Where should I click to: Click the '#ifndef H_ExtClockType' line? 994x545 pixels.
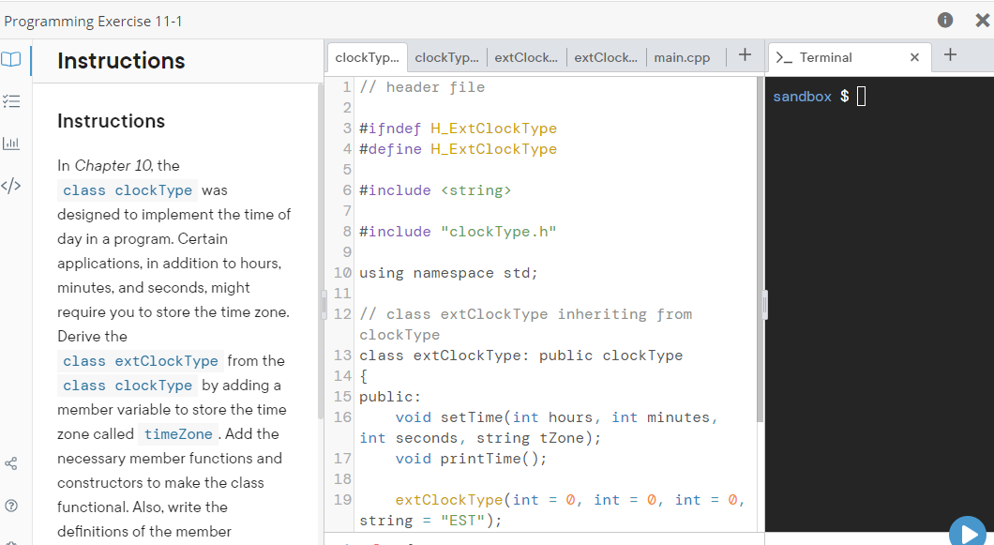[458, 129]
